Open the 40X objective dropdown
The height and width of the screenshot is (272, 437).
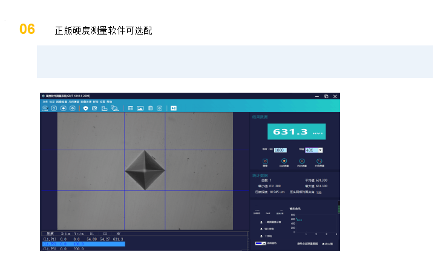(320, 150)
